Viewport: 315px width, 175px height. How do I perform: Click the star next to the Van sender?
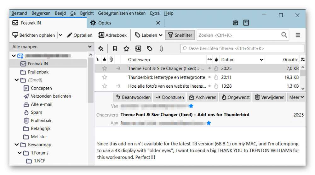pyautogui.click(x=191, y=106)
